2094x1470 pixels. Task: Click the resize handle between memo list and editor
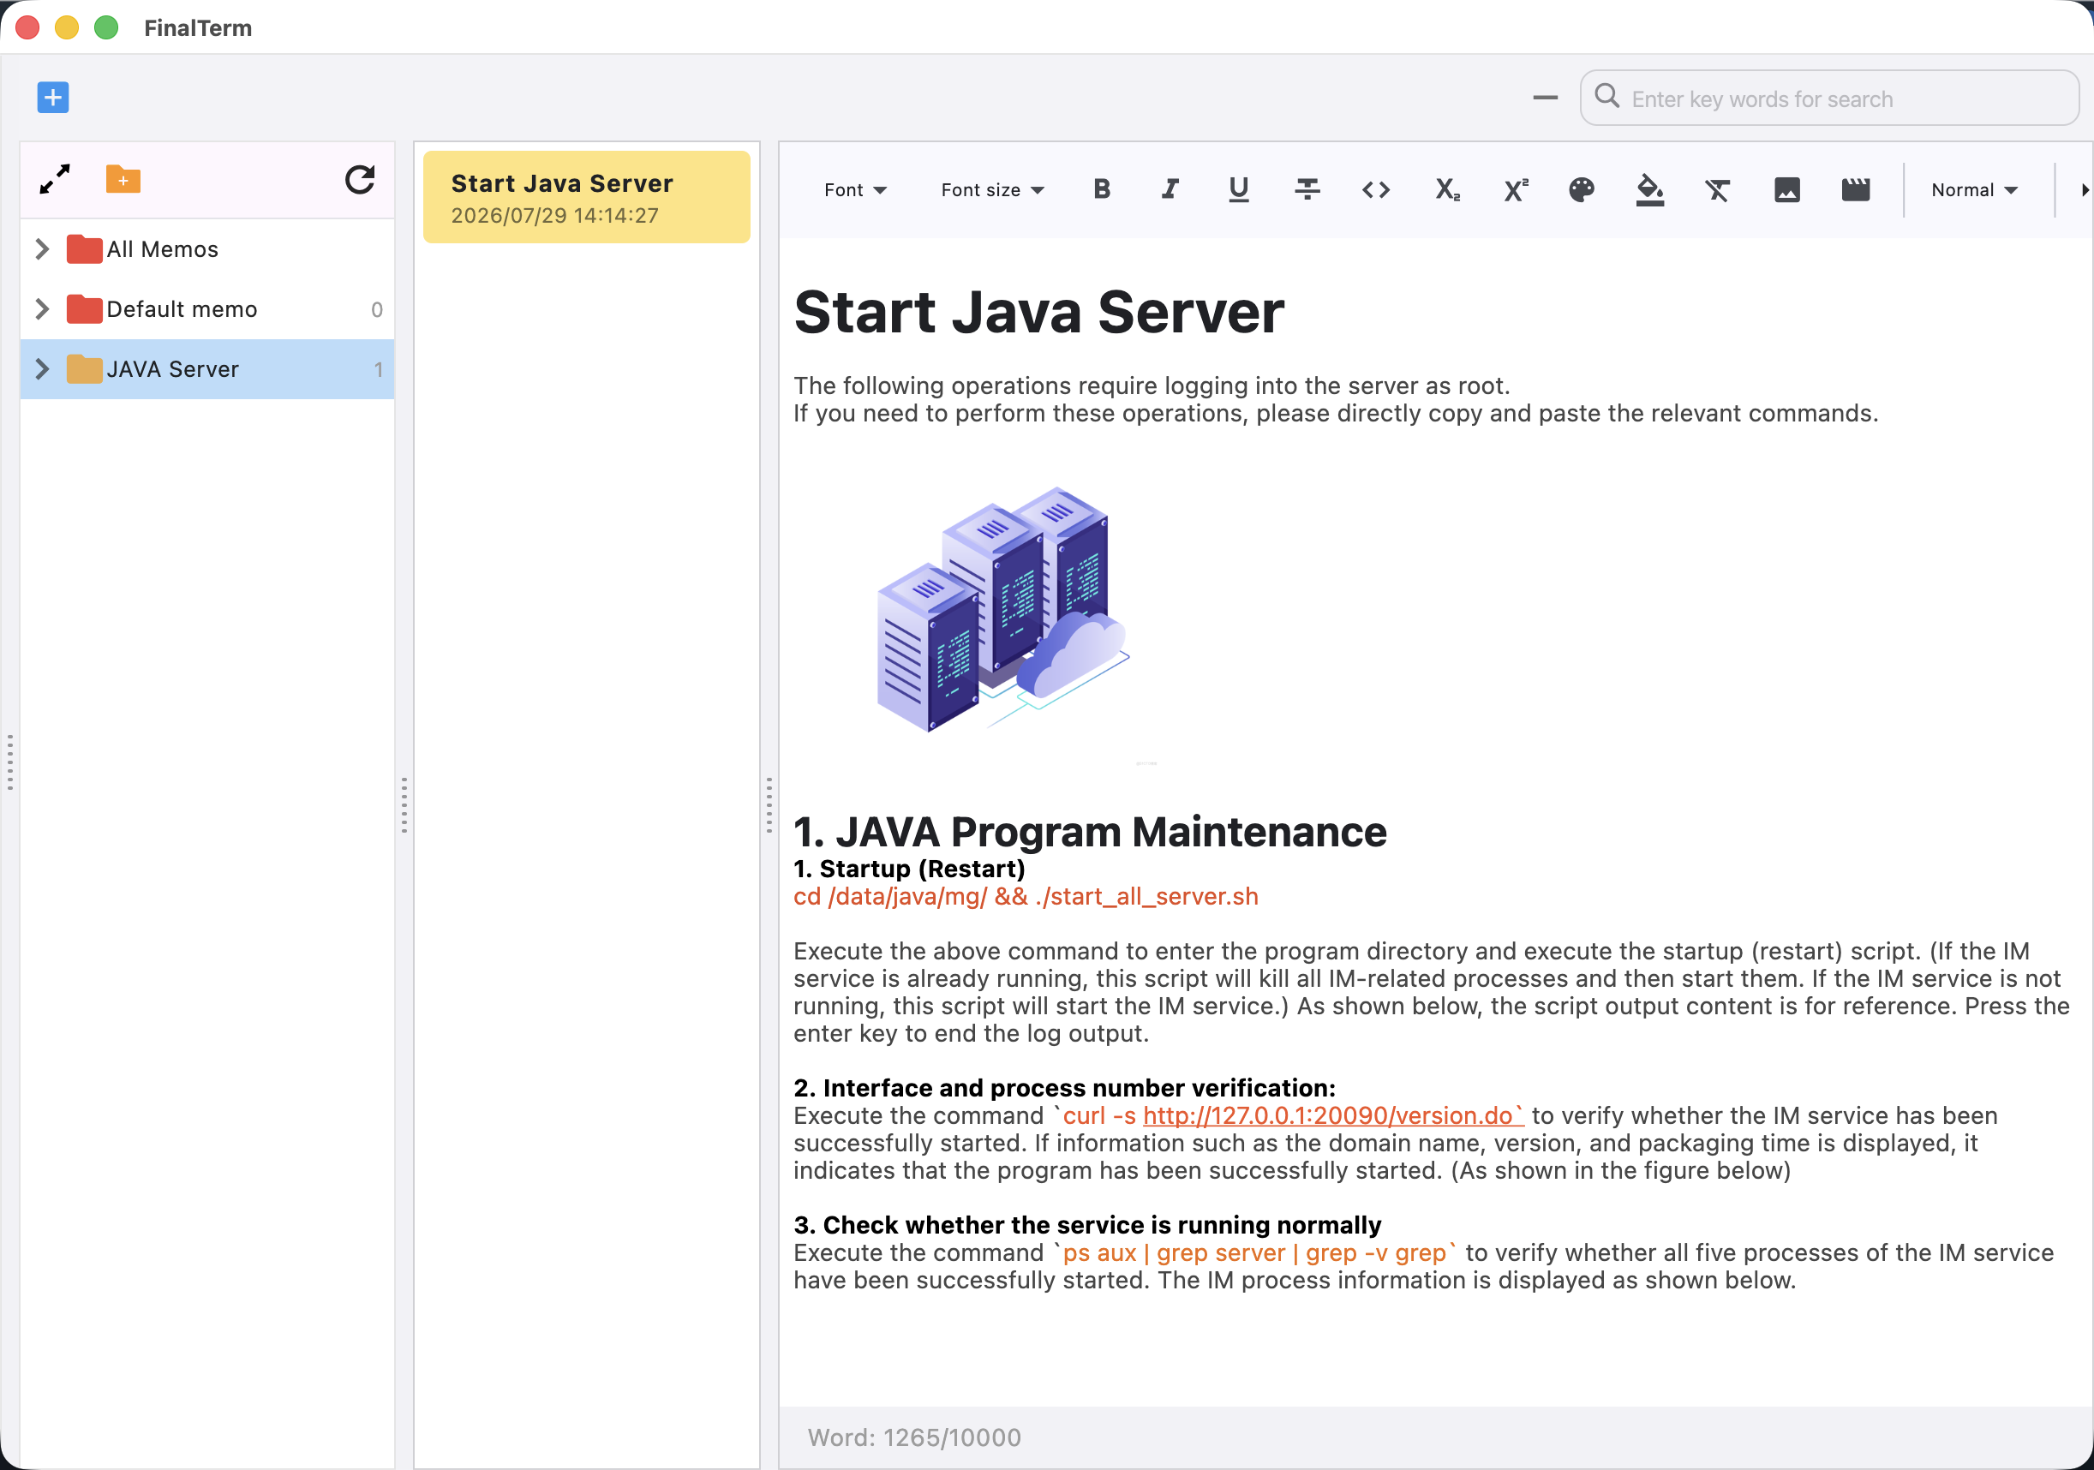[769, 805]
